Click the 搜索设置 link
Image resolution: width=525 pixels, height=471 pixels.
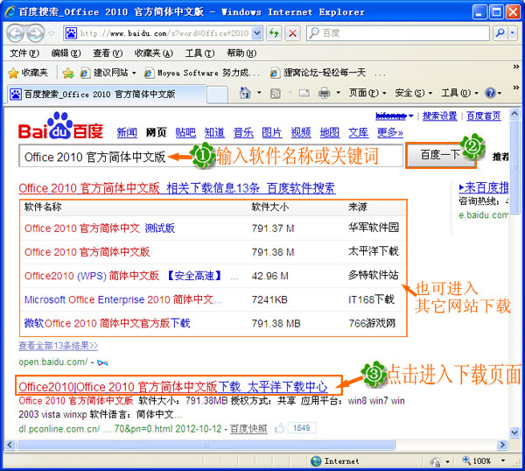[x=439, y=116]
